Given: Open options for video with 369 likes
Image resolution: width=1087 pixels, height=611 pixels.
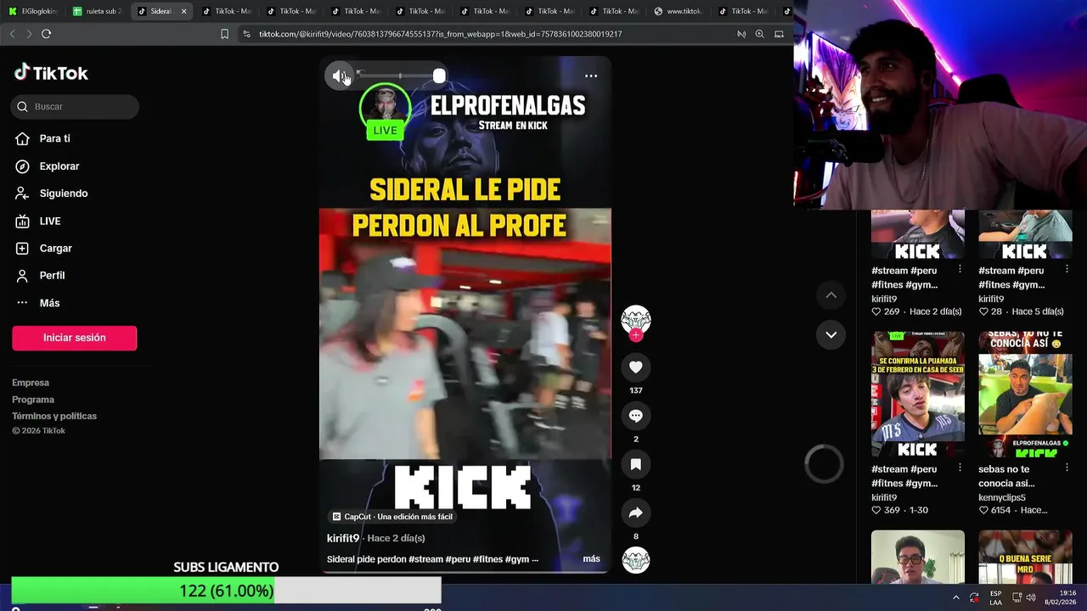Looking at the screenshot, I should 960,468.
